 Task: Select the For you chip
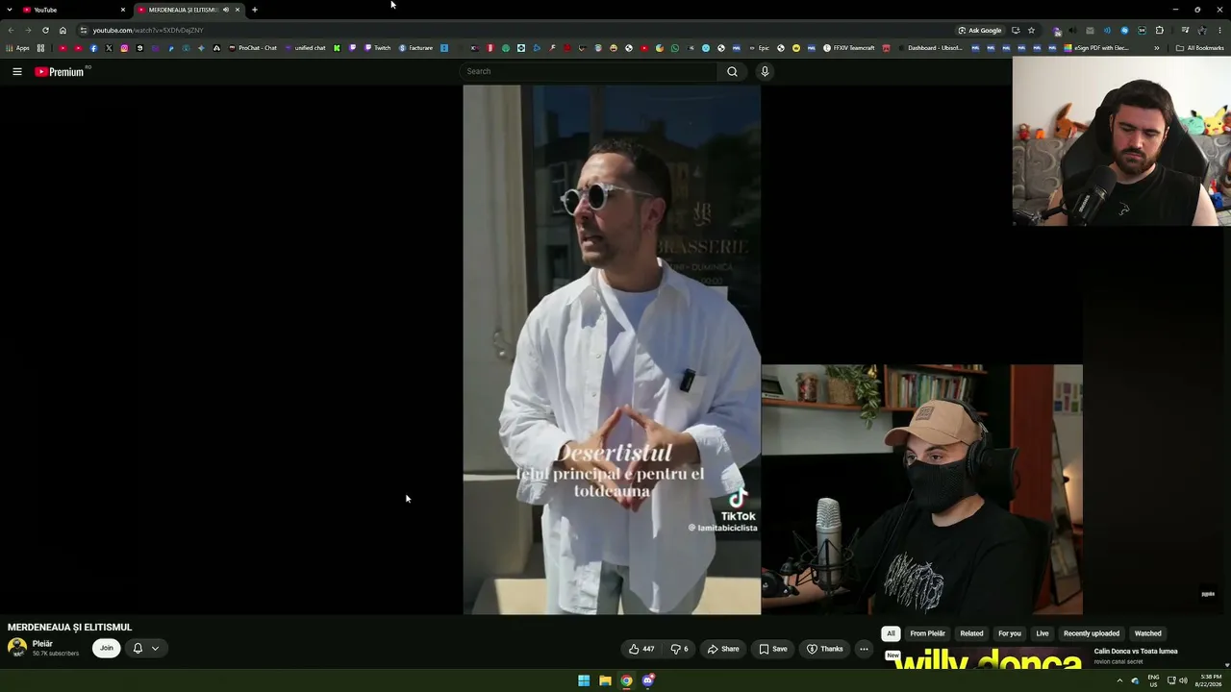pyautogui.click(x=1009, y=633)
